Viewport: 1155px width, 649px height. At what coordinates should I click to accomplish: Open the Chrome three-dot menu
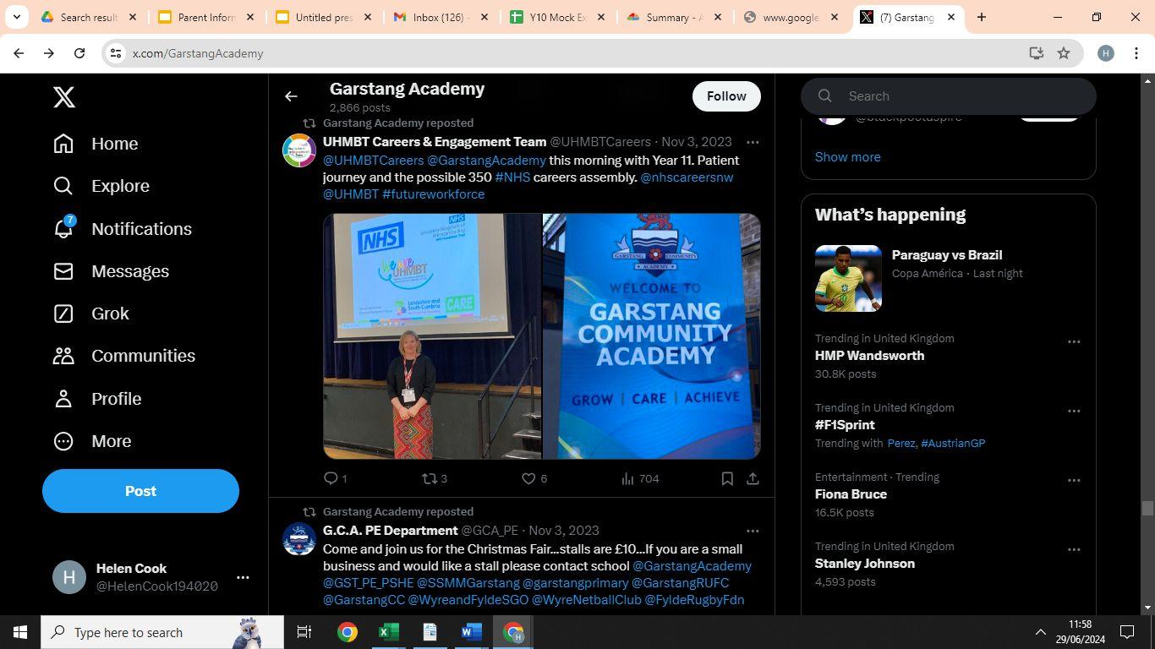[x=1136, y=53]
